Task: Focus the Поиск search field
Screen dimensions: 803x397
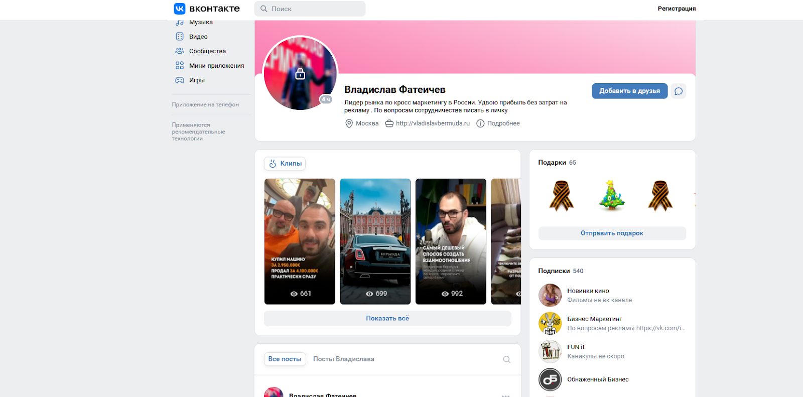Action: pos(316,9)
